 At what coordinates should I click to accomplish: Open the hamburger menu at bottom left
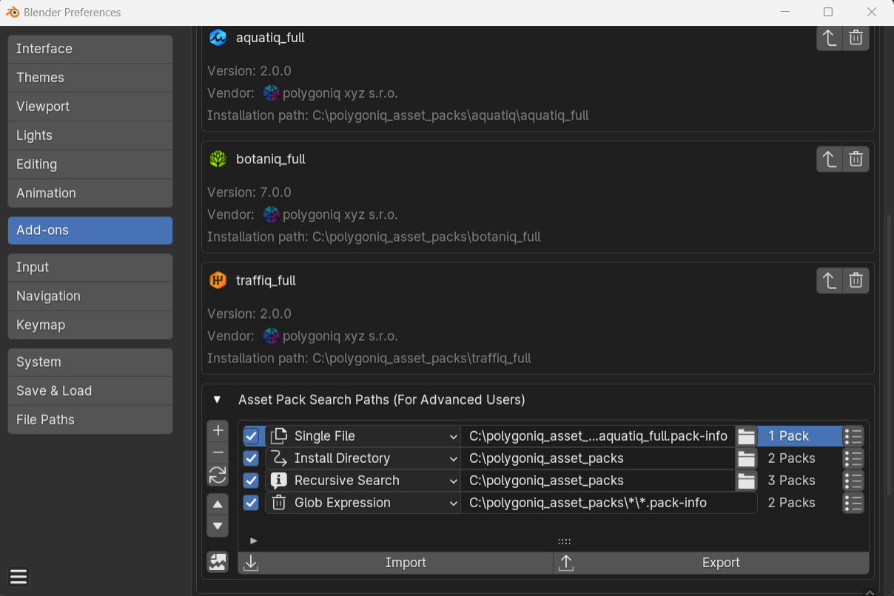19,577
